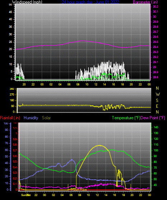Click the "0.7" rainfall axis value
Viewport: 167px width, 200px height.
click(x=15, y=151)
